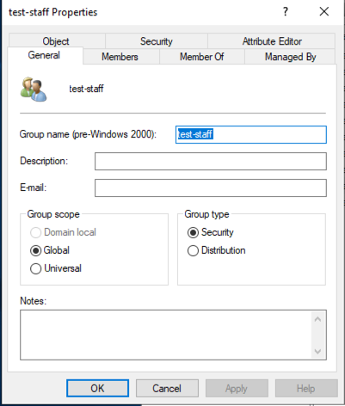Select the Domain local scope option
The width and height of the screenshot is (345, 406).
pyautogui.click(x=63, y=232)
